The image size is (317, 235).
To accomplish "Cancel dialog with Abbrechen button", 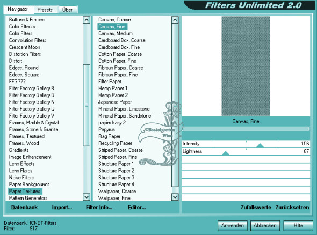I will coord(265,225).
